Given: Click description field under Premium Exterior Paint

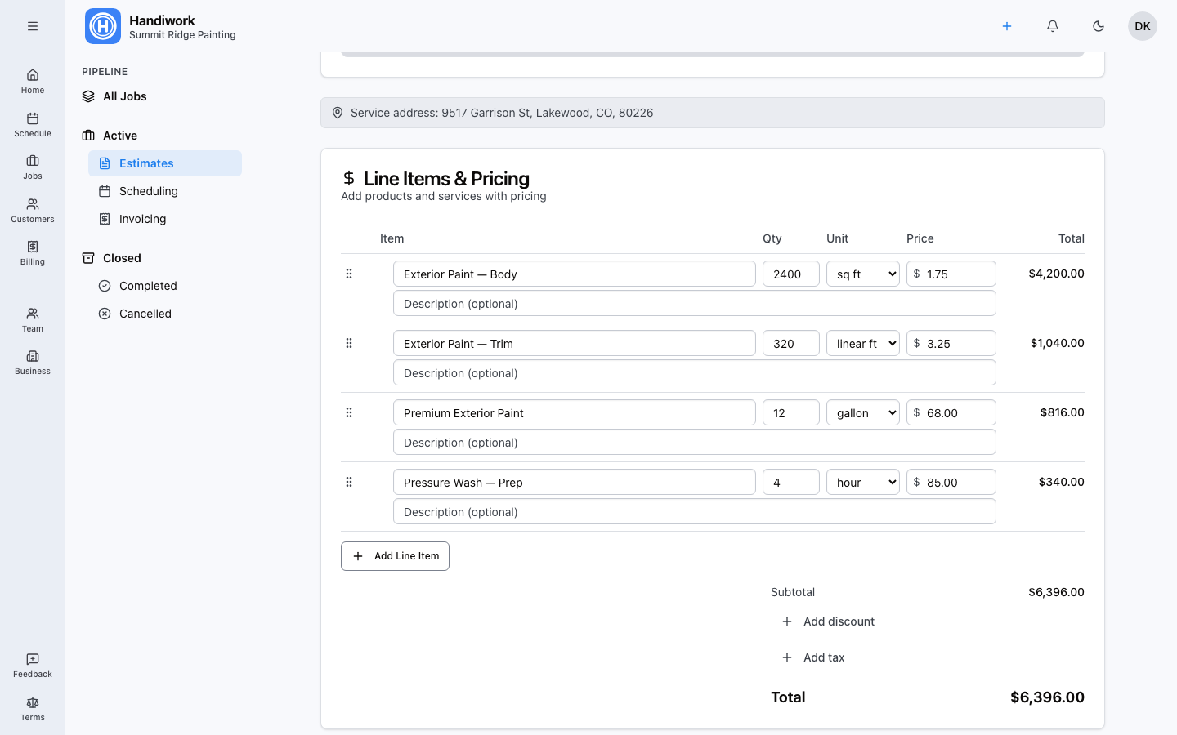Looking at the screenshot, I should coord(695,442).
